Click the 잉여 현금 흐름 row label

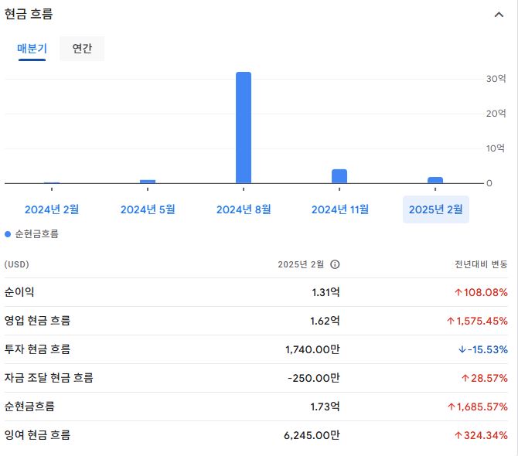[37, 435]
